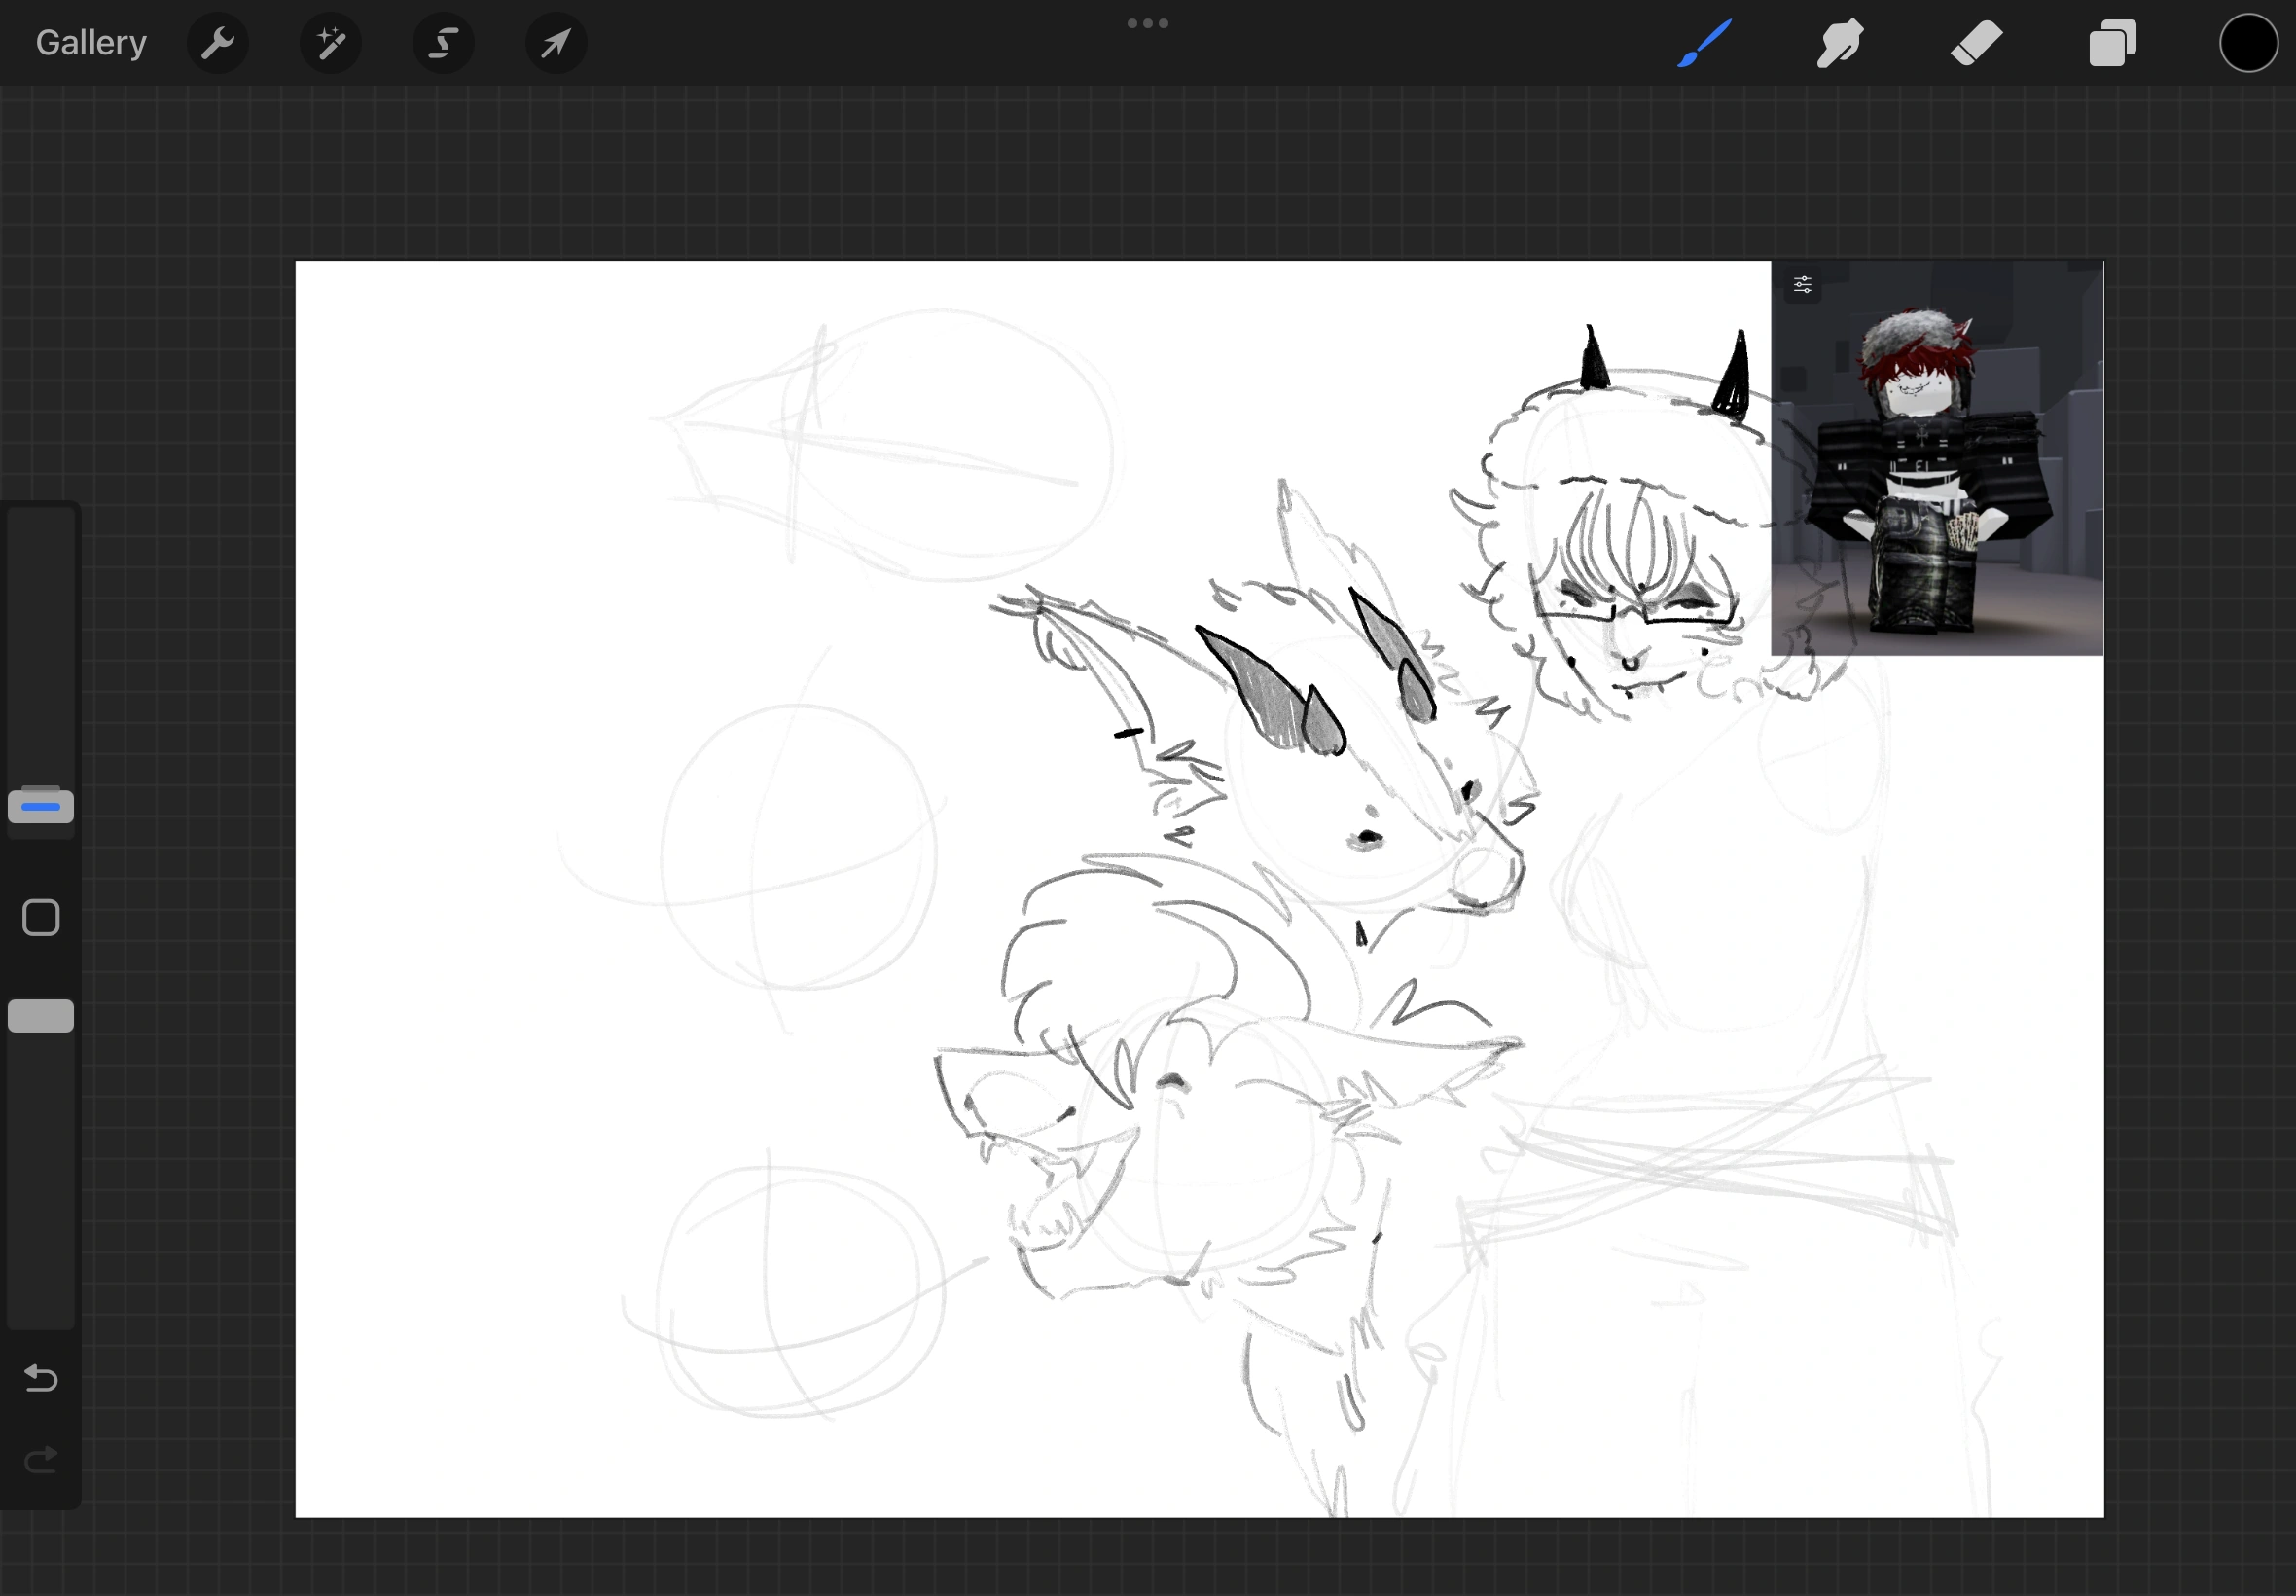2296x1596 pixels.
Task: Undo the last brush stroke
Action: click(x=40, y=1378)
